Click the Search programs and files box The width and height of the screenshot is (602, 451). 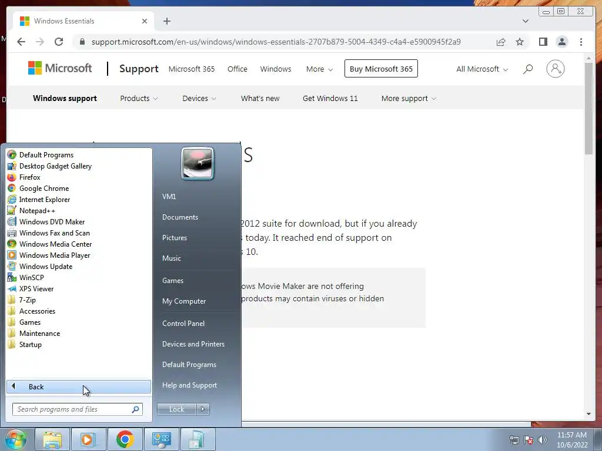click(78, 409)
